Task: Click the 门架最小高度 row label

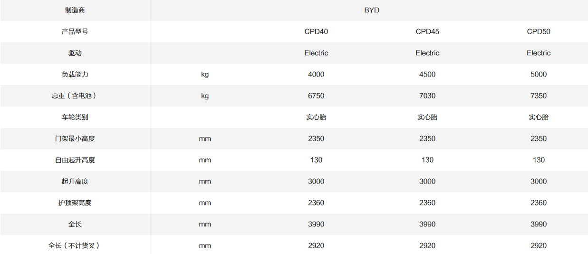Action: (x=75, y=138)
